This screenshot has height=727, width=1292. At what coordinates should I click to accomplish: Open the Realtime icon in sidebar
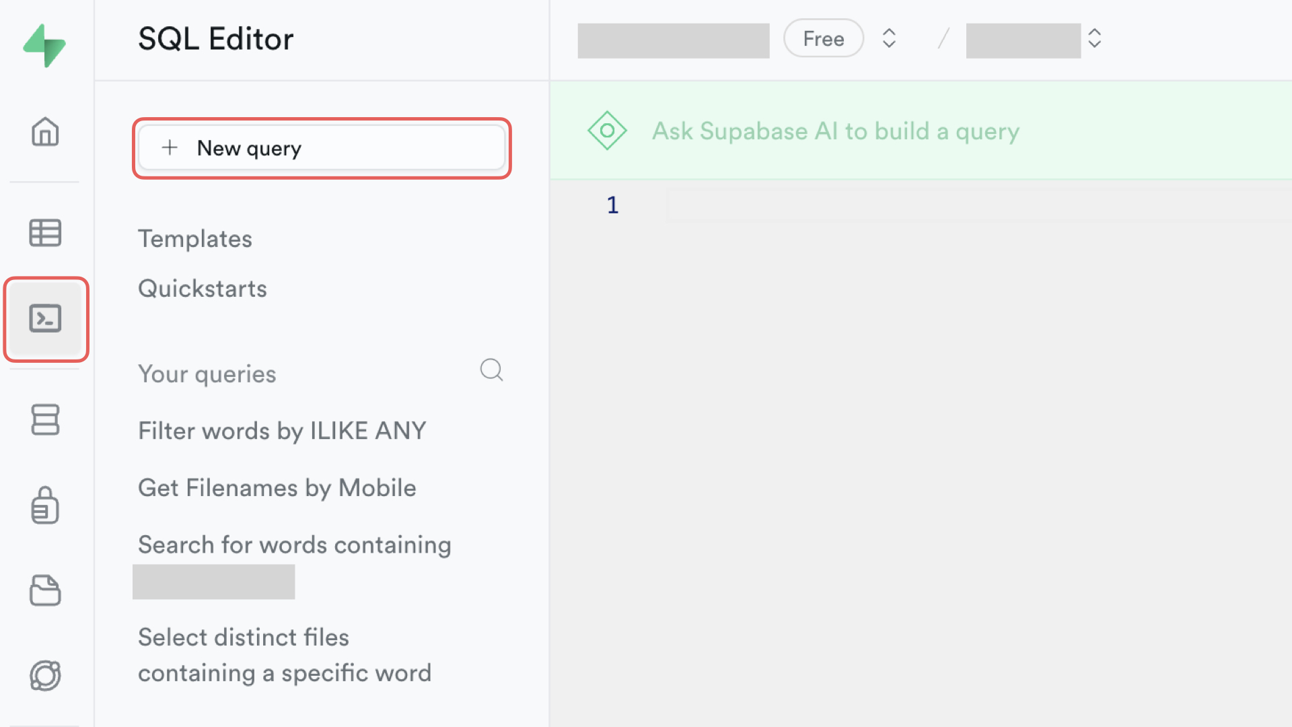point(45,675)
